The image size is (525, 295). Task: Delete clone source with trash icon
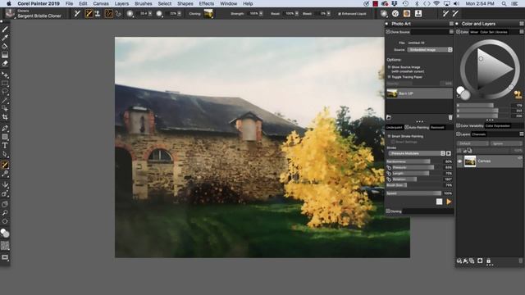pyautogui.click(x=450, y=117)
